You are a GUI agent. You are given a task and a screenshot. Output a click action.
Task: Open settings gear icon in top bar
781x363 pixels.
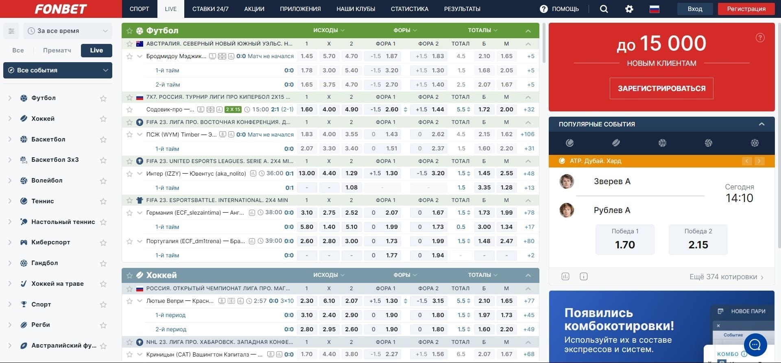629,9
